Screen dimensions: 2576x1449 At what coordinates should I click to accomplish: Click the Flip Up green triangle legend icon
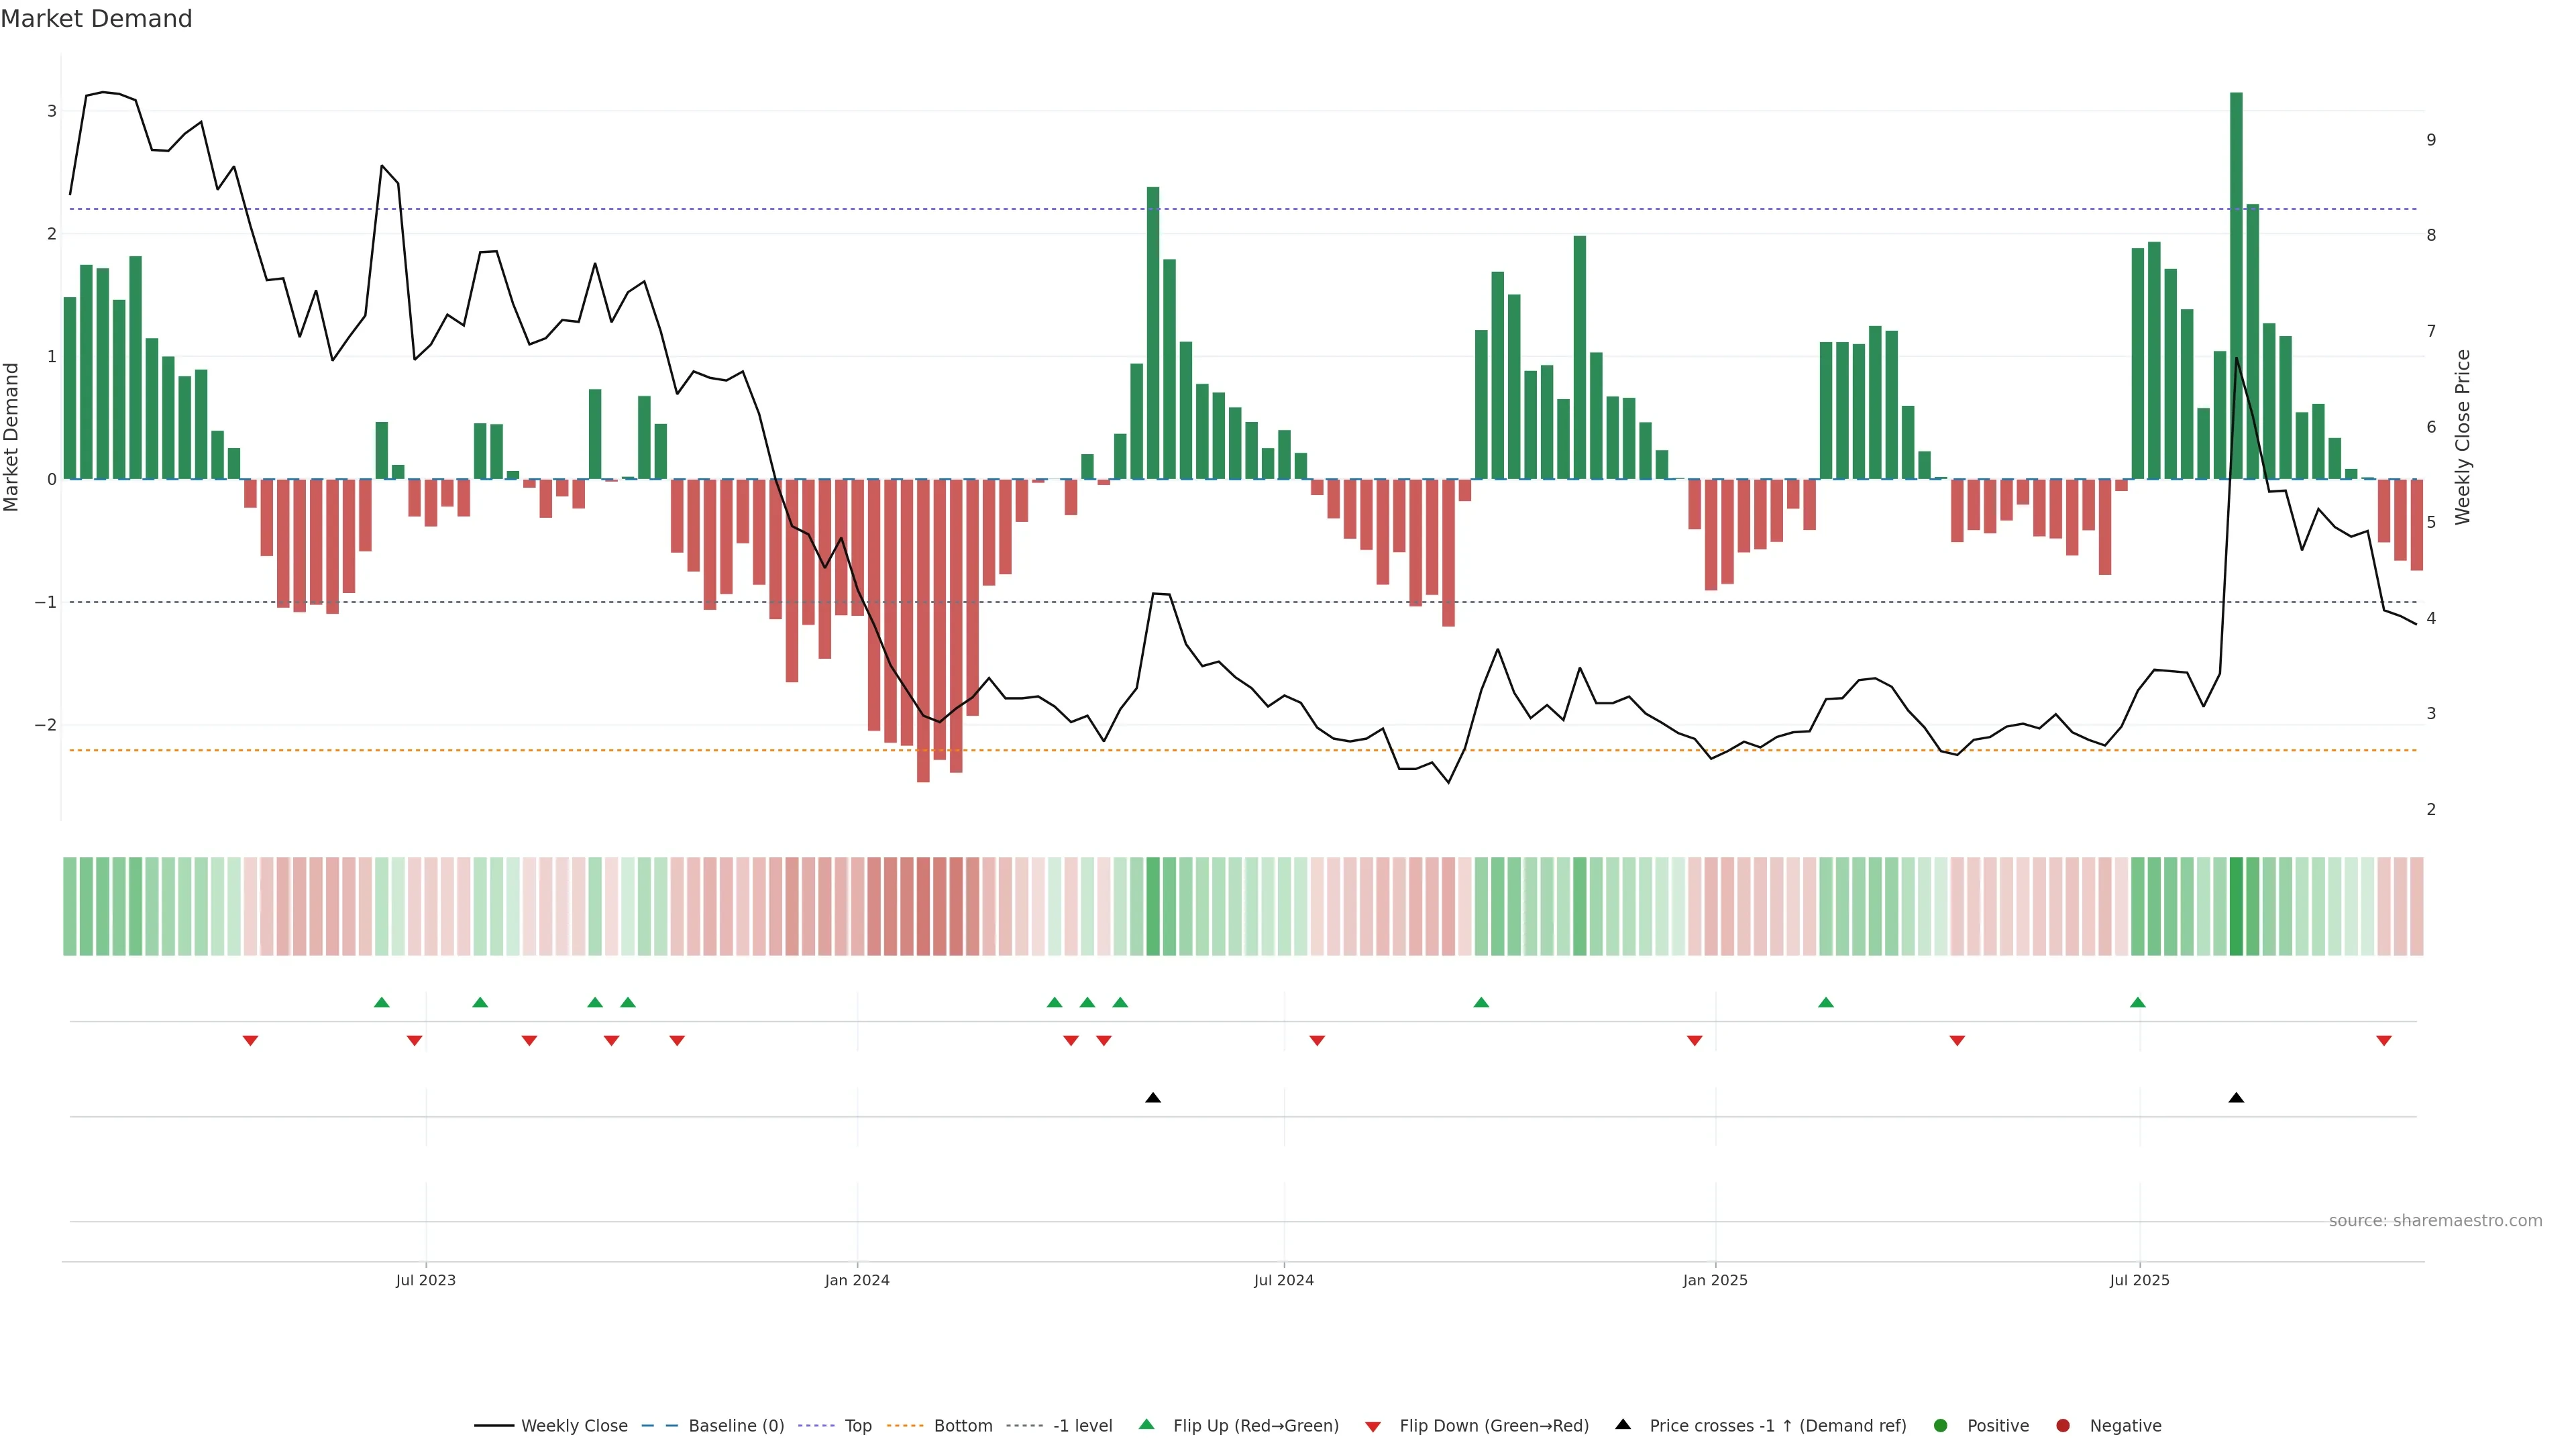(1147, 1424)
